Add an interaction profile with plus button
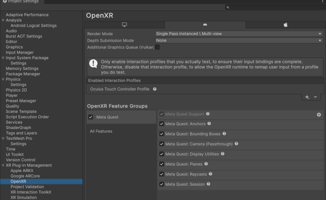This screenshot has width=326, height=200. tap(307, 97)
